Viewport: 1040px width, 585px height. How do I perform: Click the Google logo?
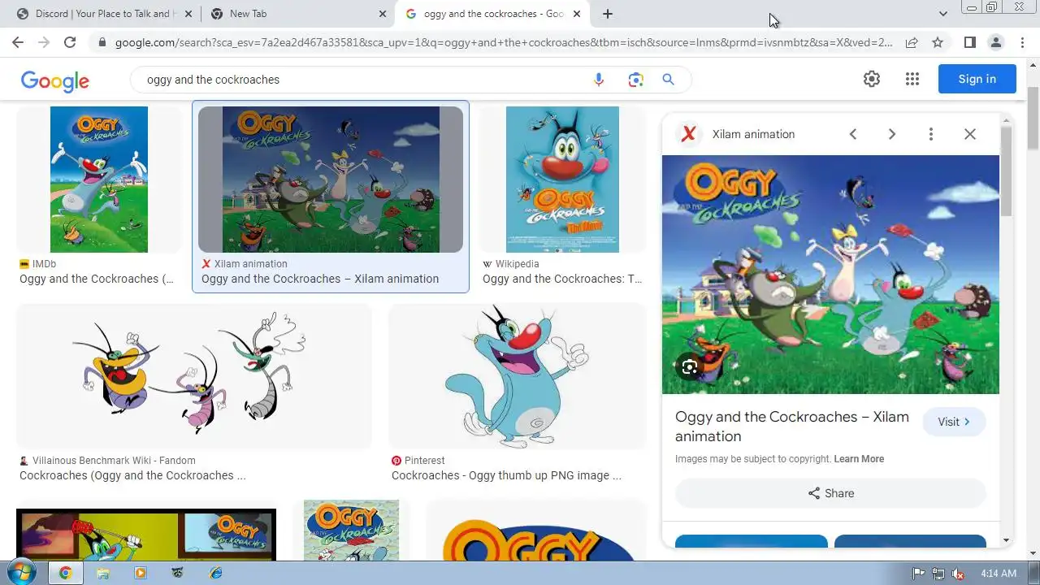point(55,80)
